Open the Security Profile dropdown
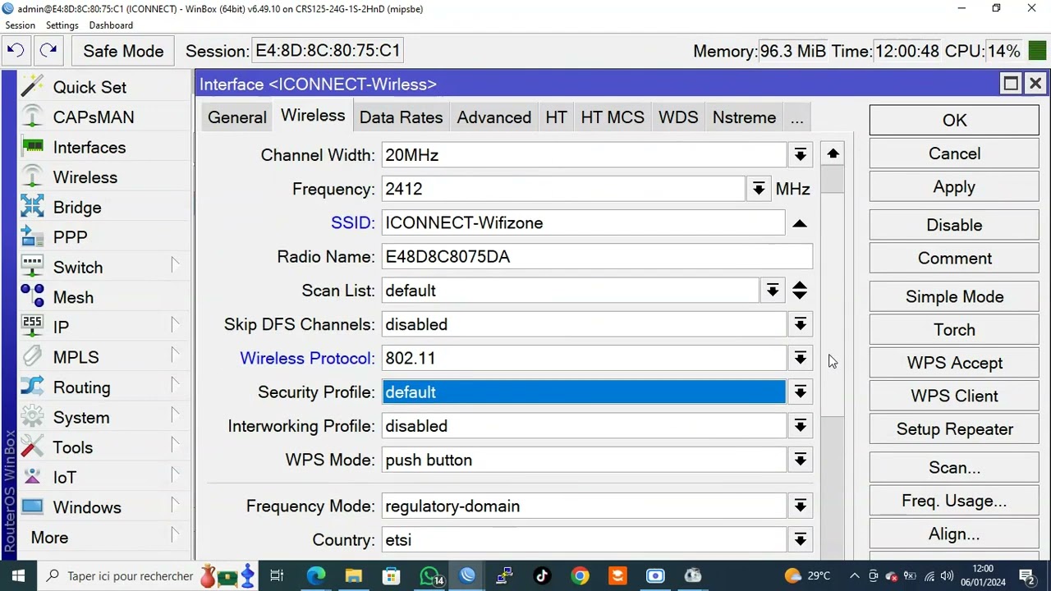 (800, 392)
